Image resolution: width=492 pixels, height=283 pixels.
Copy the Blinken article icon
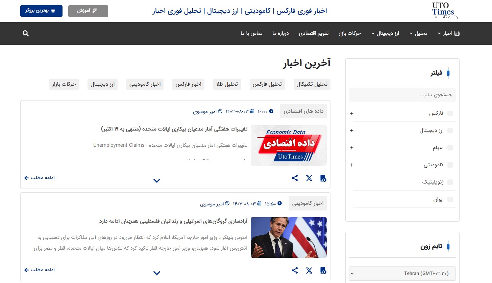[x=323, y=270]
